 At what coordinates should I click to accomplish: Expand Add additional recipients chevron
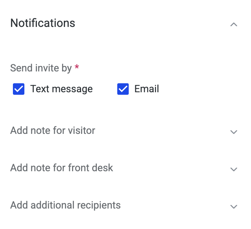(x=234, y=207)
